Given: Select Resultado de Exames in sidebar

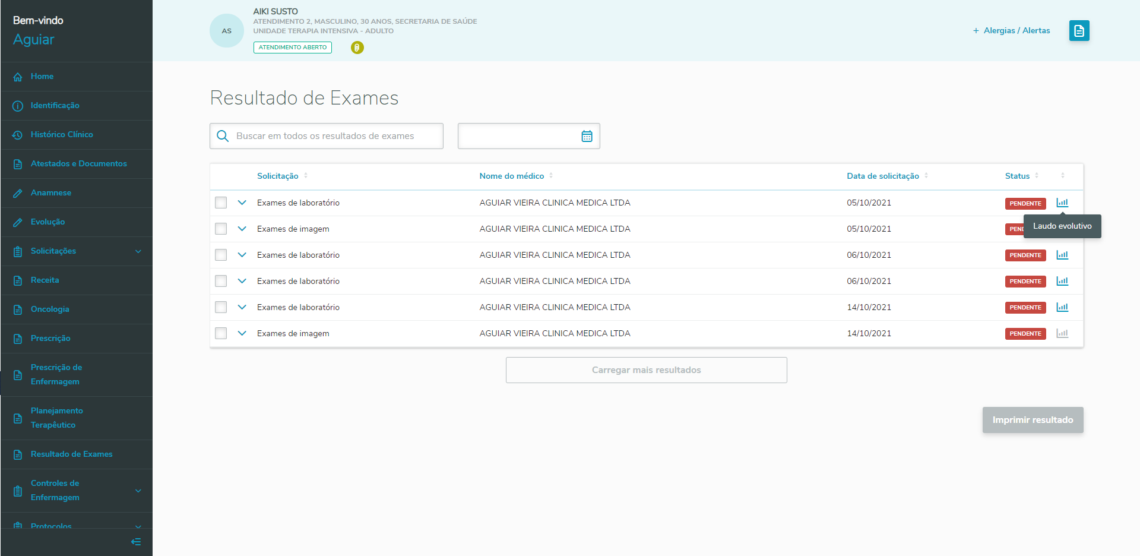Looking at the screenshot, I should 77,454.
